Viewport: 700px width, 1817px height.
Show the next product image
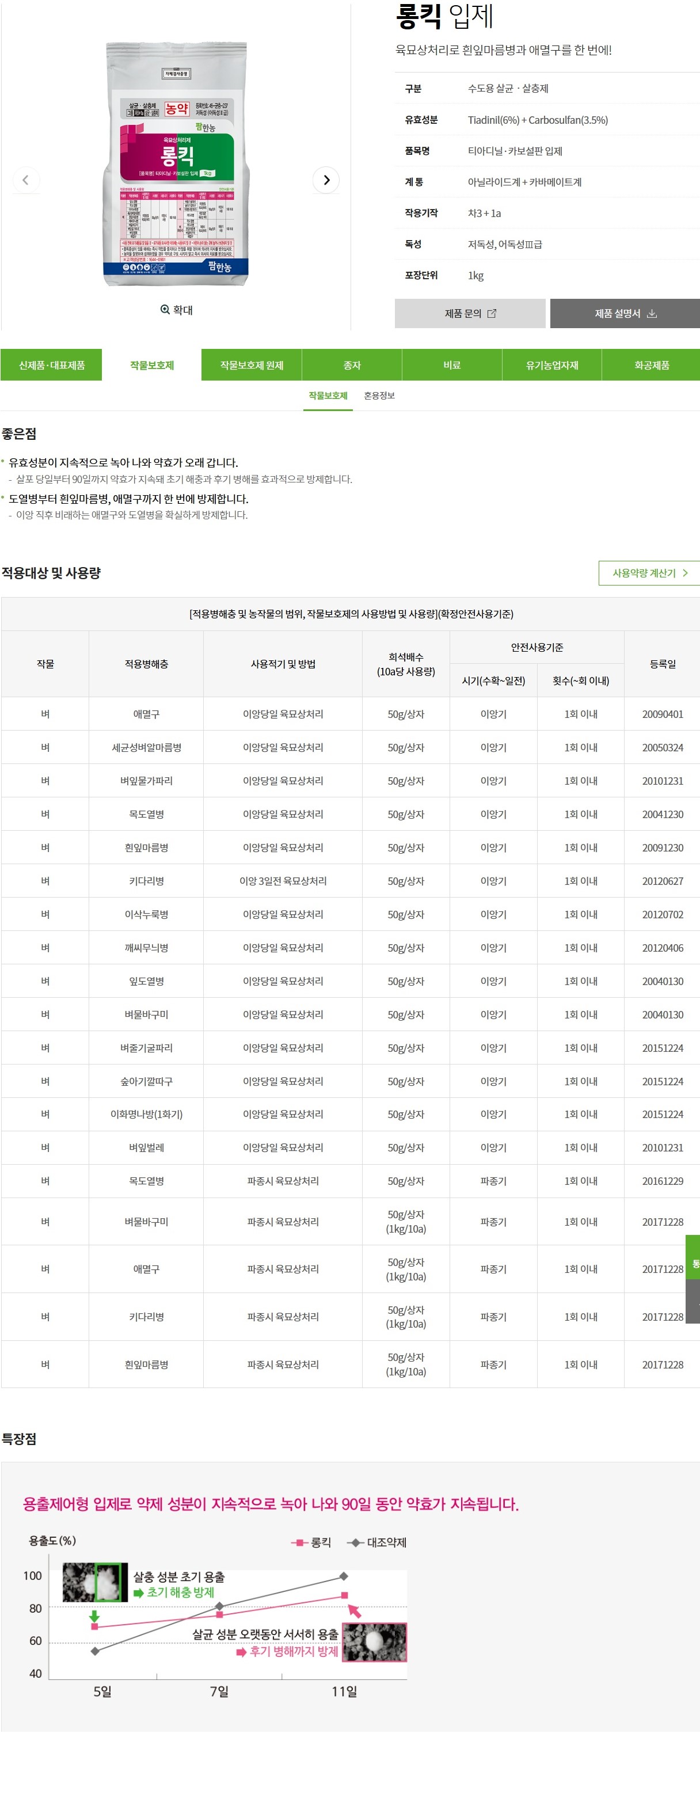pyautogui.click(x=326, y=180)
